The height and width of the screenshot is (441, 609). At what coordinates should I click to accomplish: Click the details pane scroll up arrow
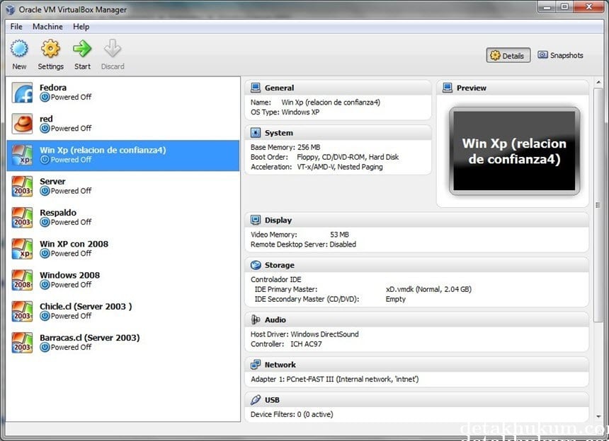(598, 83)
